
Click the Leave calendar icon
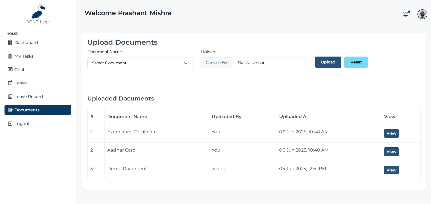(x=10, y=83)
